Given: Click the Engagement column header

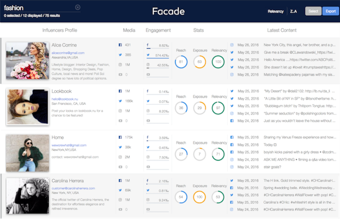Looking at the screenshot, I should point(158,30).
